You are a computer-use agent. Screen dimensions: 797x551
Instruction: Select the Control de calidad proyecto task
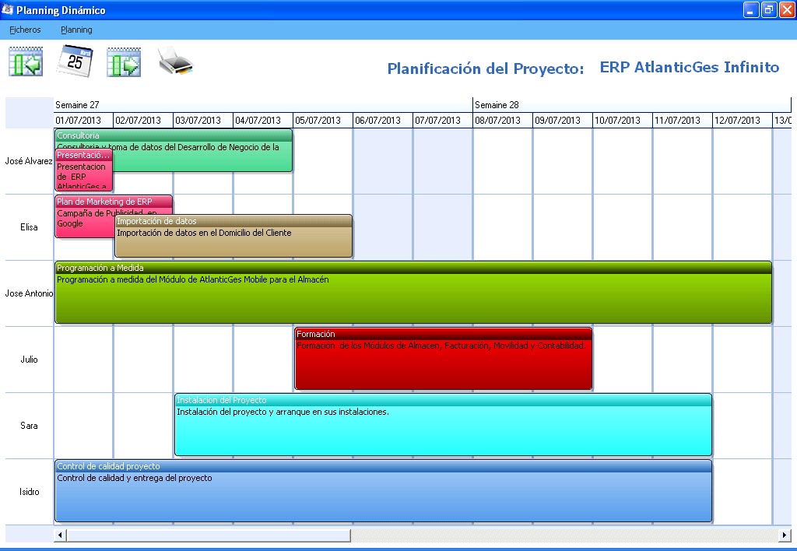pos(383,491)
